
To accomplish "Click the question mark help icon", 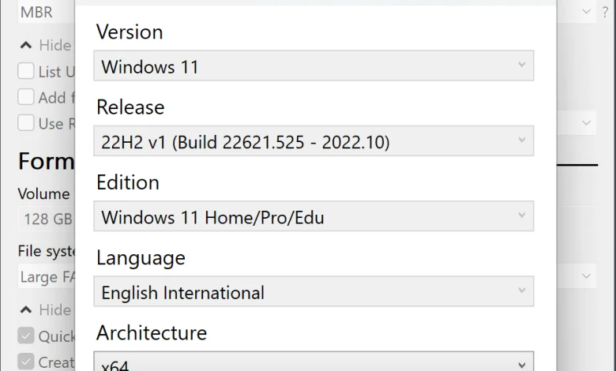I will (x=606, y=12).
